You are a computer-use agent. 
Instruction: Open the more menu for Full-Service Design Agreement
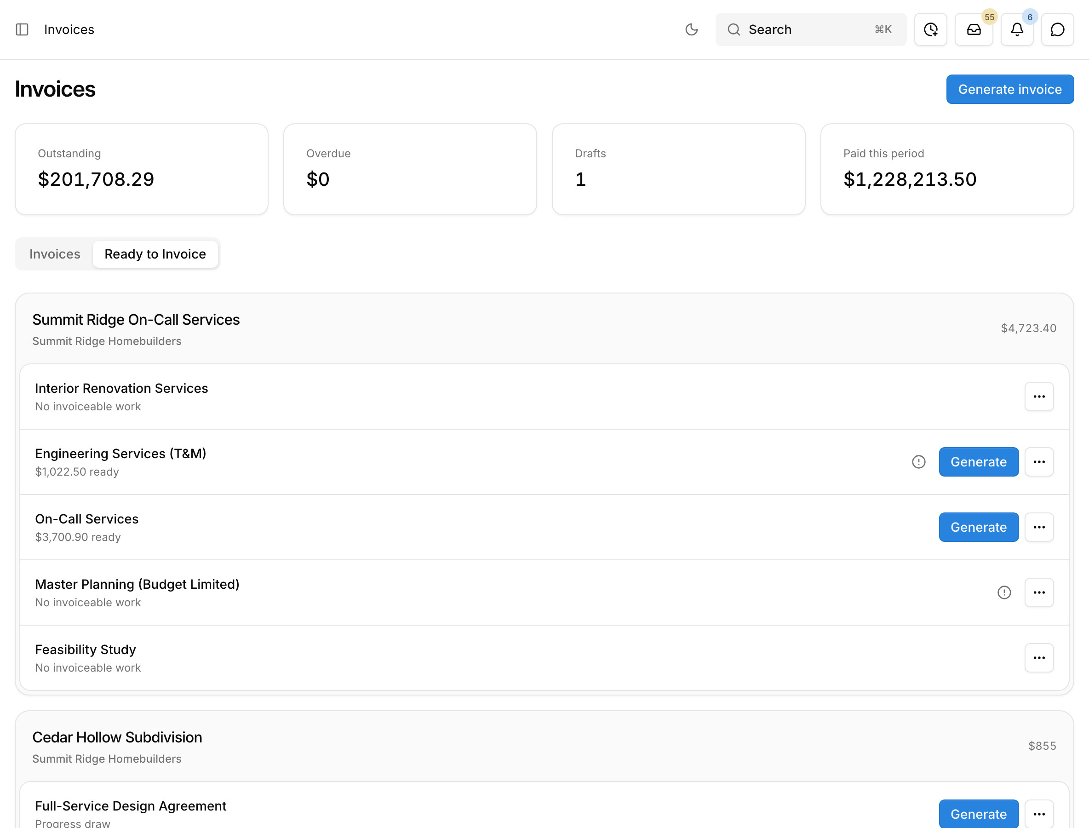(x=1039, y=814)
